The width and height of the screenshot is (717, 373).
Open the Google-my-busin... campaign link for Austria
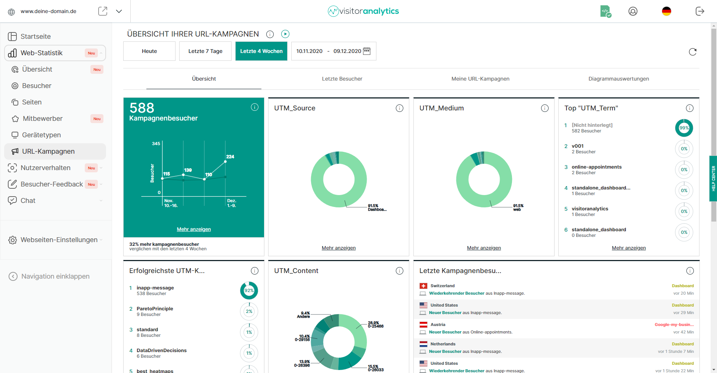(x=674, y=325)
